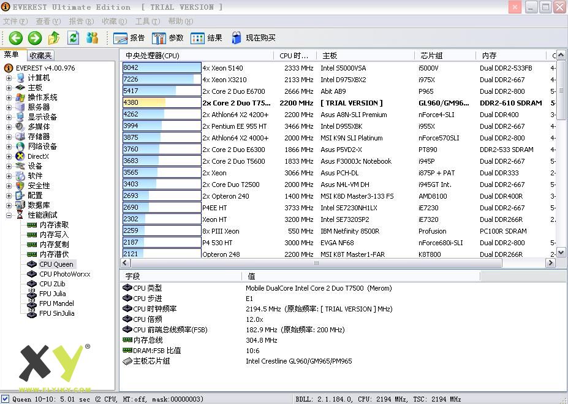Expand the 存储器 tree node
The image size is (568, 404).
point(9,137)
